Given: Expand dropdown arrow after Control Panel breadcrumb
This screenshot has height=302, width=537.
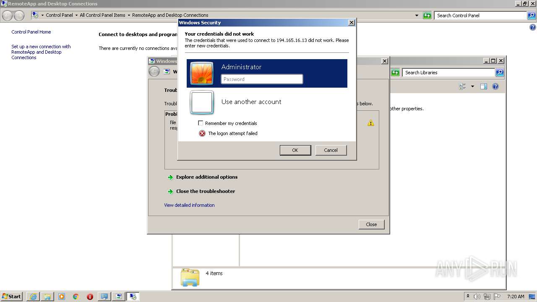Looking at the screenshot, I should click(x=76, y=16).
